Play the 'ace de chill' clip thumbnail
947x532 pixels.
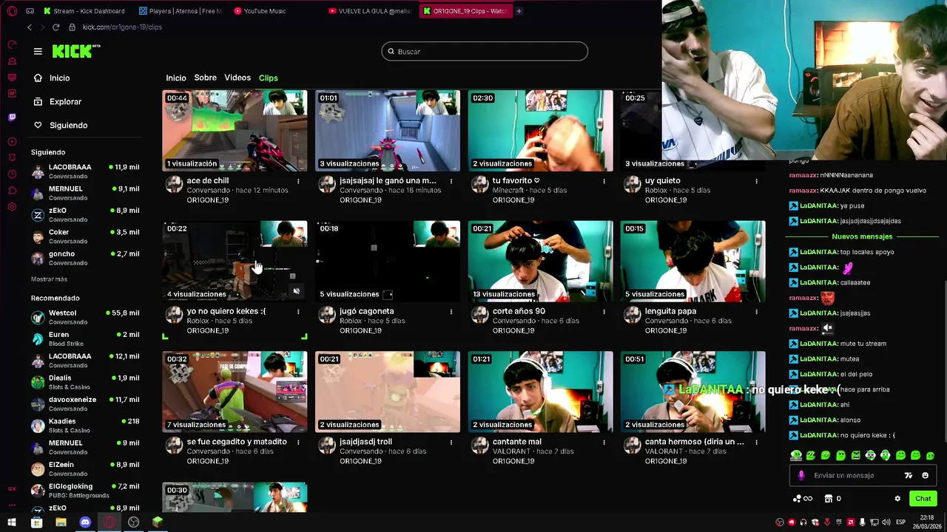(x=235, y=131)
